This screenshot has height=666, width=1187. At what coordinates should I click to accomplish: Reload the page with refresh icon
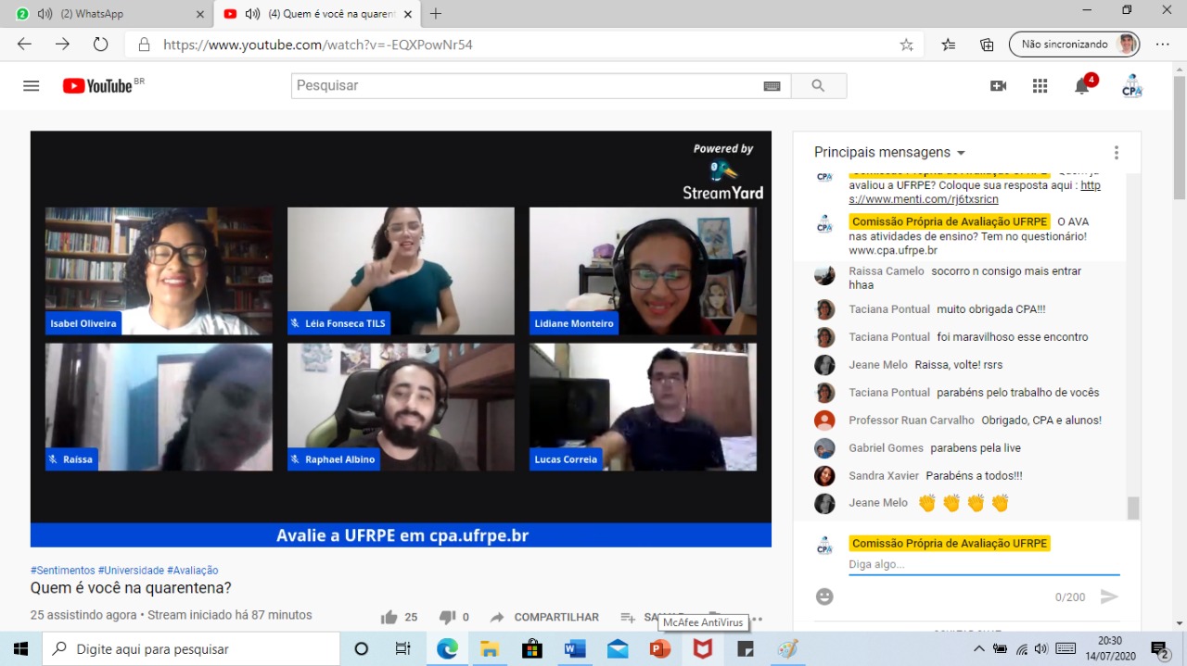[100, 44]
